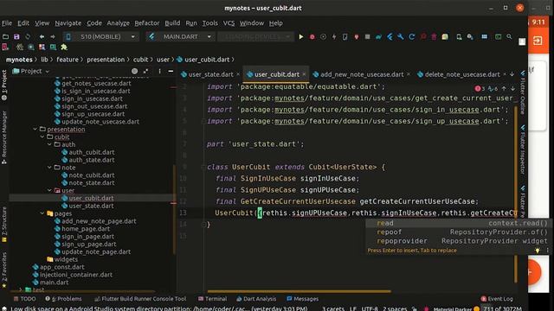Viewport: 554px width, 311px height.
Task: Select the 'read' completion suggestion
Action: click(x=457, y=223)
